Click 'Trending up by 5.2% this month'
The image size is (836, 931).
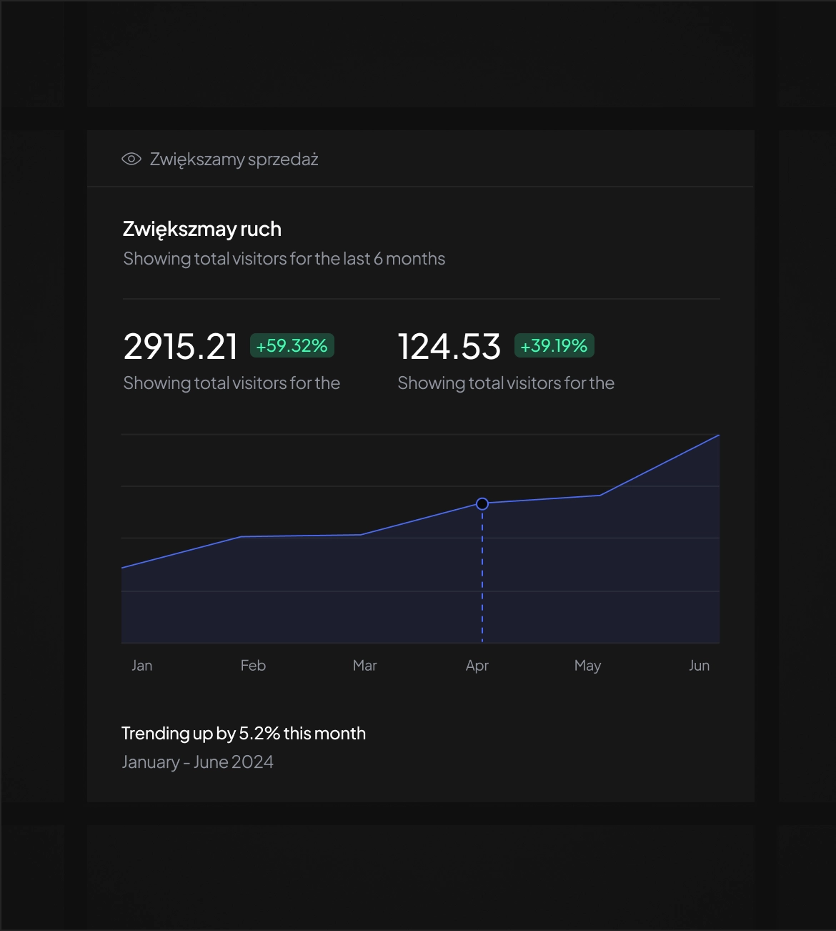click(244, 734)
